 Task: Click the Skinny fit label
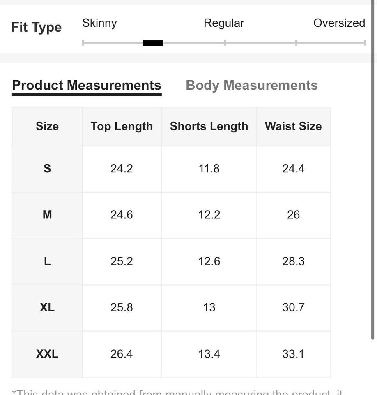tap(99, 23)
